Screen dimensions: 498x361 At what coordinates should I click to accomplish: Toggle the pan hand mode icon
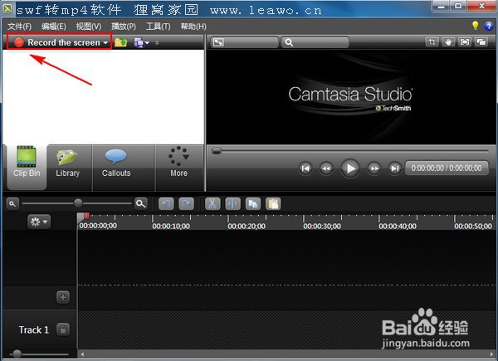448,42
